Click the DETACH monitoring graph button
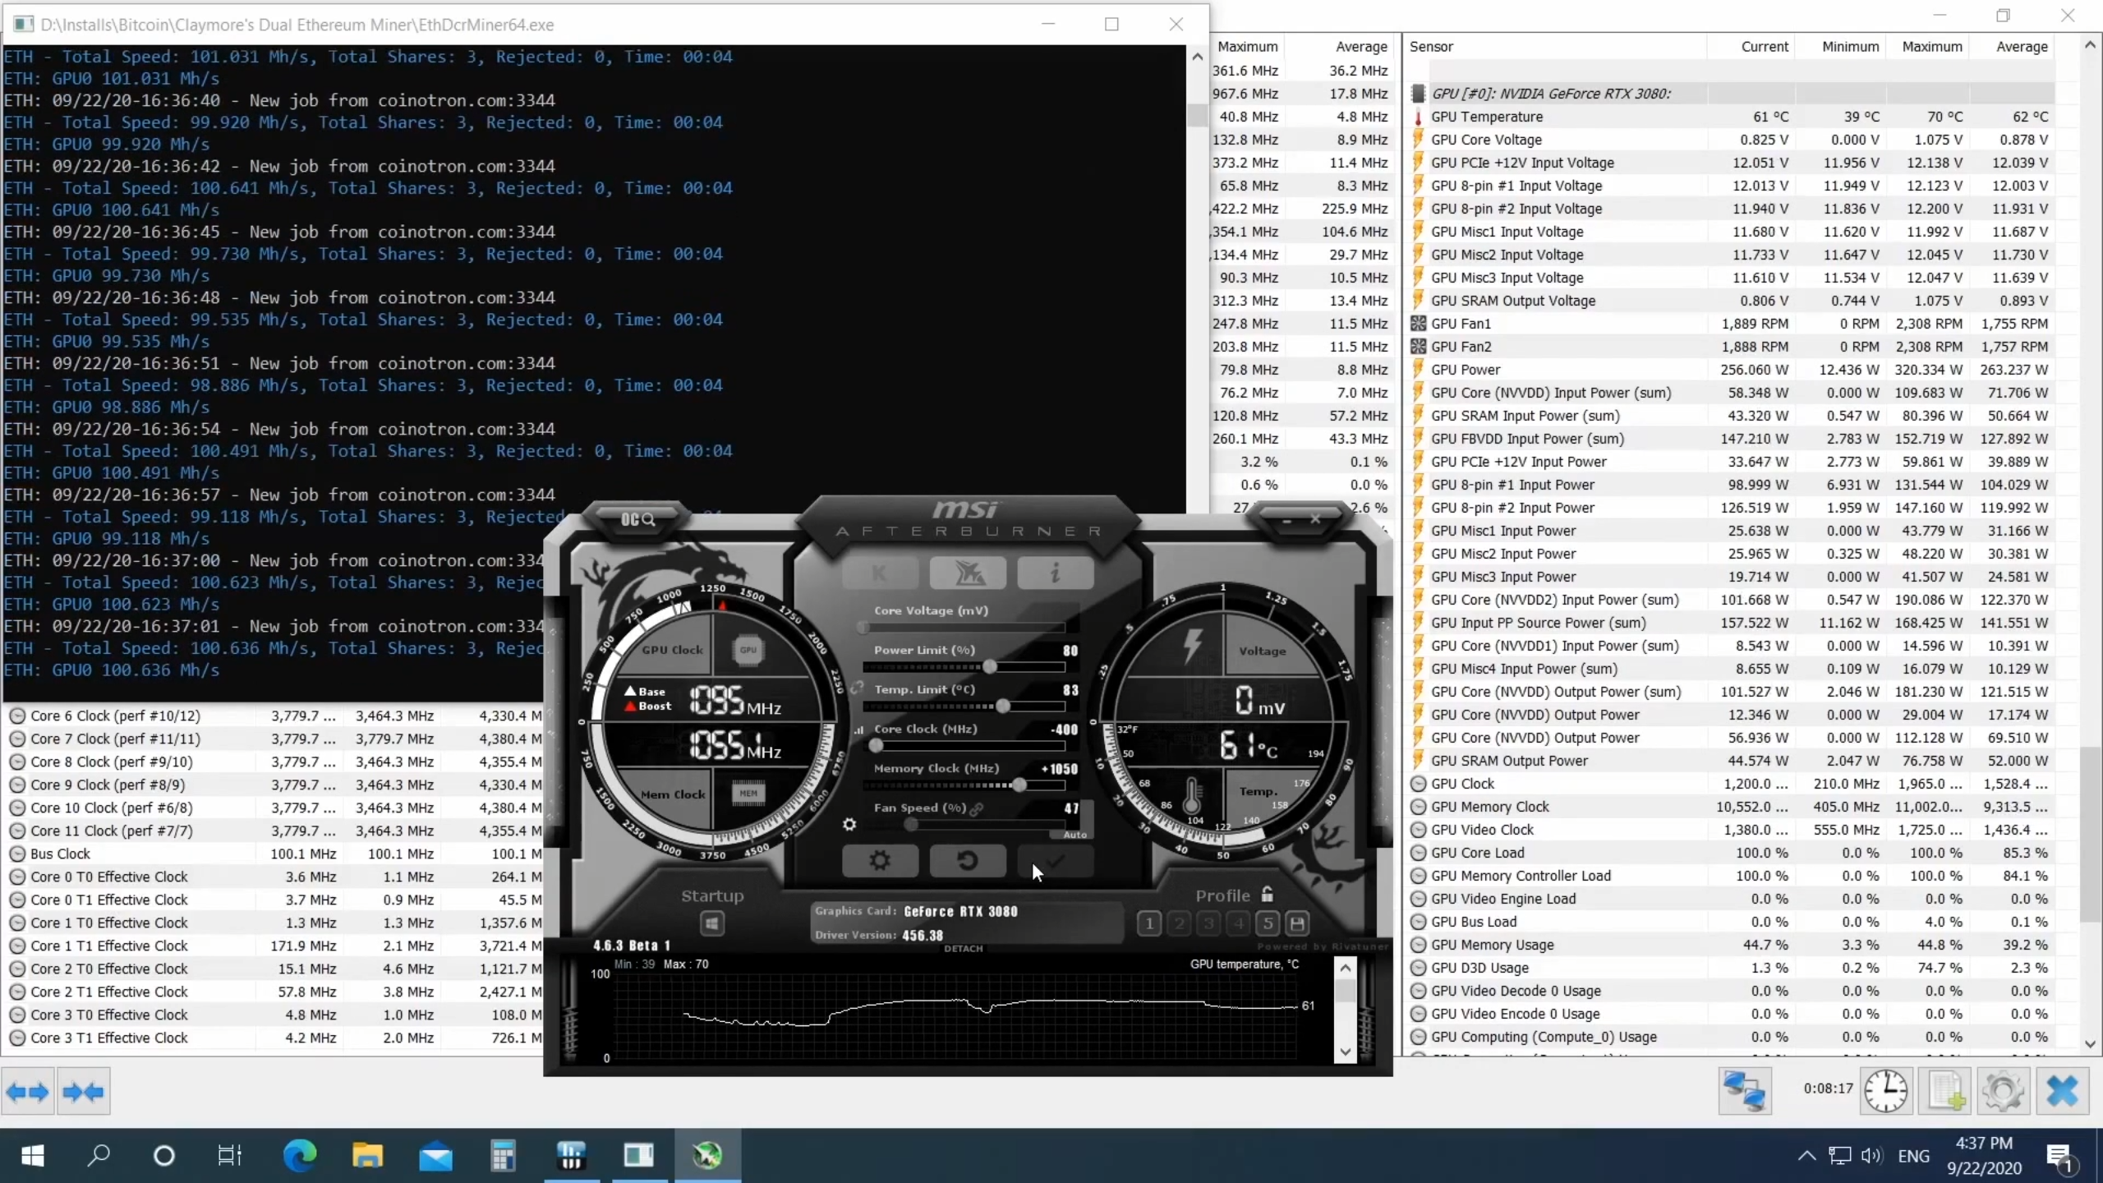 pos(963,948)
